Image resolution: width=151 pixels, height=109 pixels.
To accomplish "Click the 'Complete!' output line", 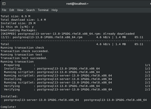I will pos(8,107).
